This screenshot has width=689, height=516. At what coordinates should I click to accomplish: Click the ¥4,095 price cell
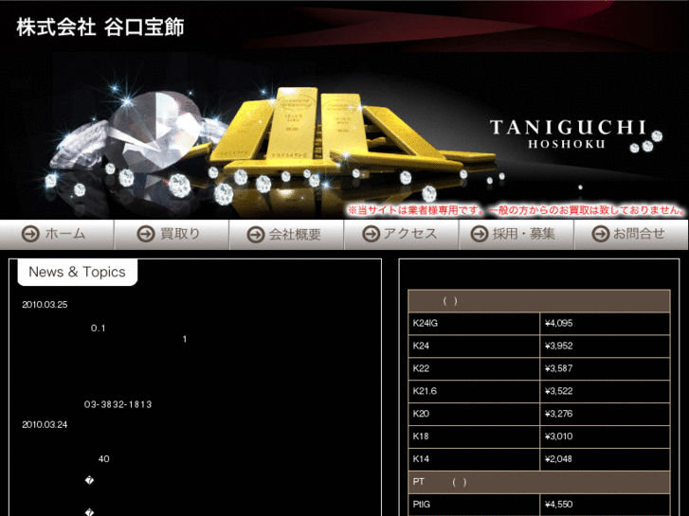click(605, 324)
